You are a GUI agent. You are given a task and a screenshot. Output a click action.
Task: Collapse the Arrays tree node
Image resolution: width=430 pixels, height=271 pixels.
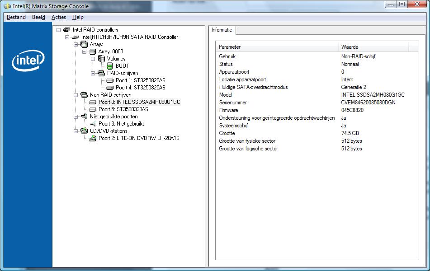coord(76,44)
